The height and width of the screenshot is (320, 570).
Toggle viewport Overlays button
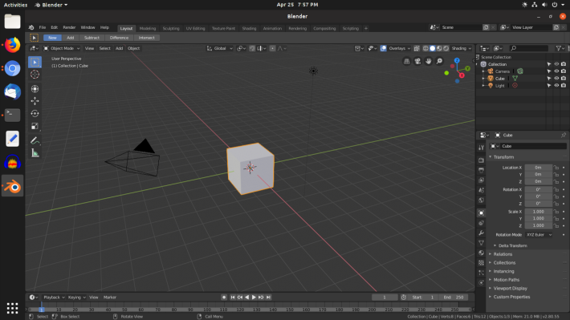coord(384,48)
